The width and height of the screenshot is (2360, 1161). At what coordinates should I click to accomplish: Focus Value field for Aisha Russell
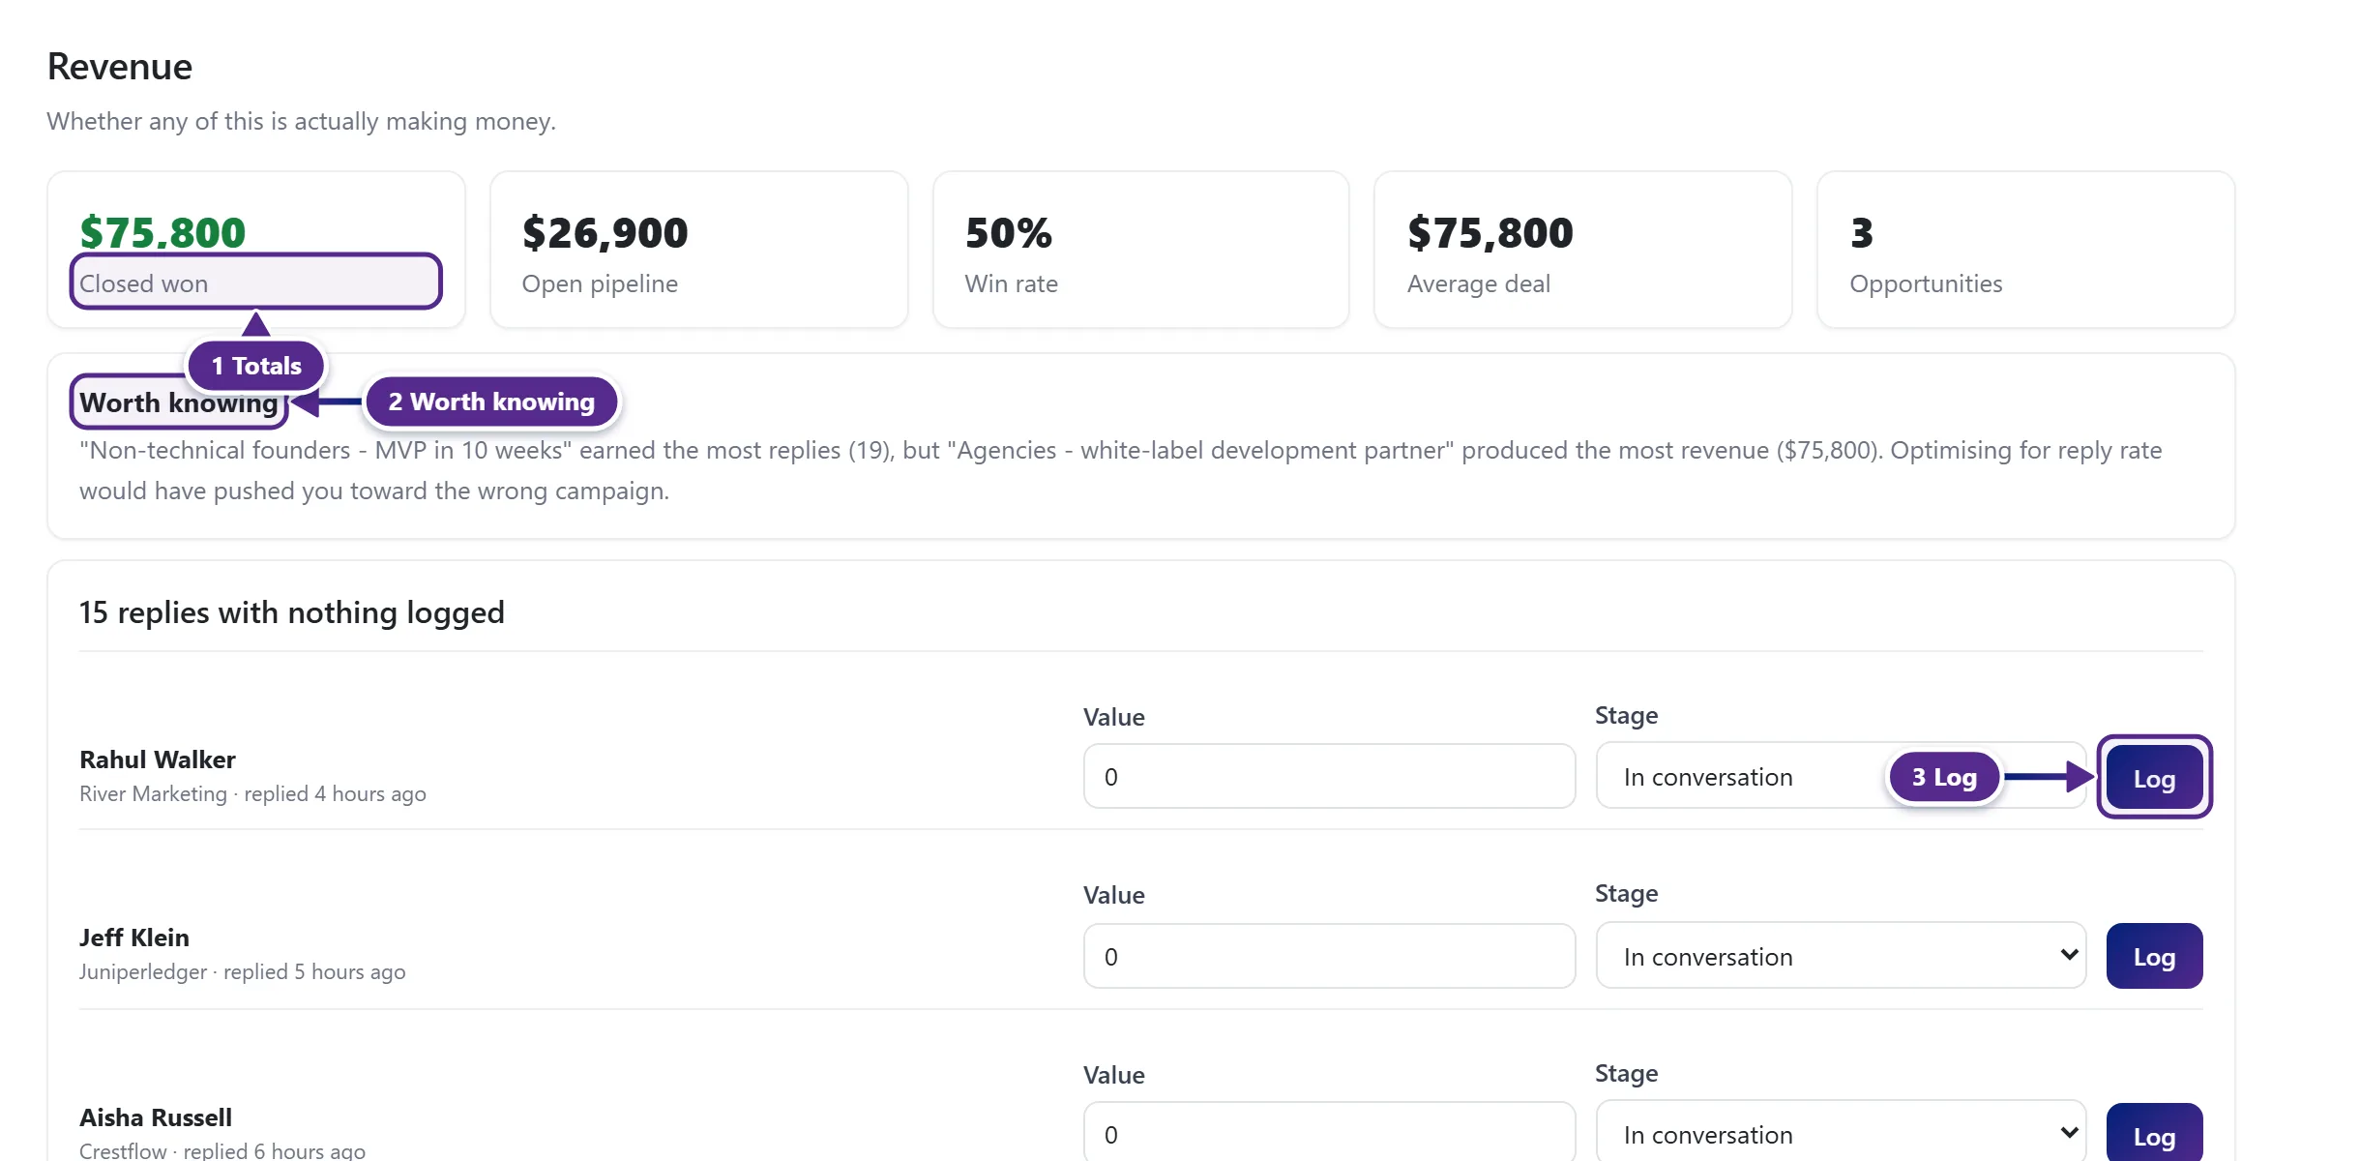[1329, 1132]
